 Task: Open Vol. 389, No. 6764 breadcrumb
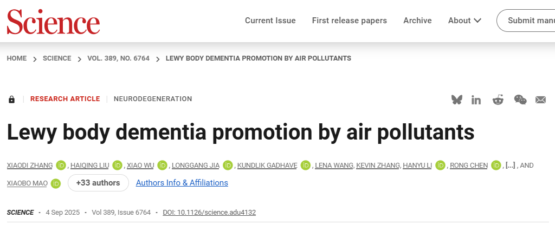tap(118, 58)
